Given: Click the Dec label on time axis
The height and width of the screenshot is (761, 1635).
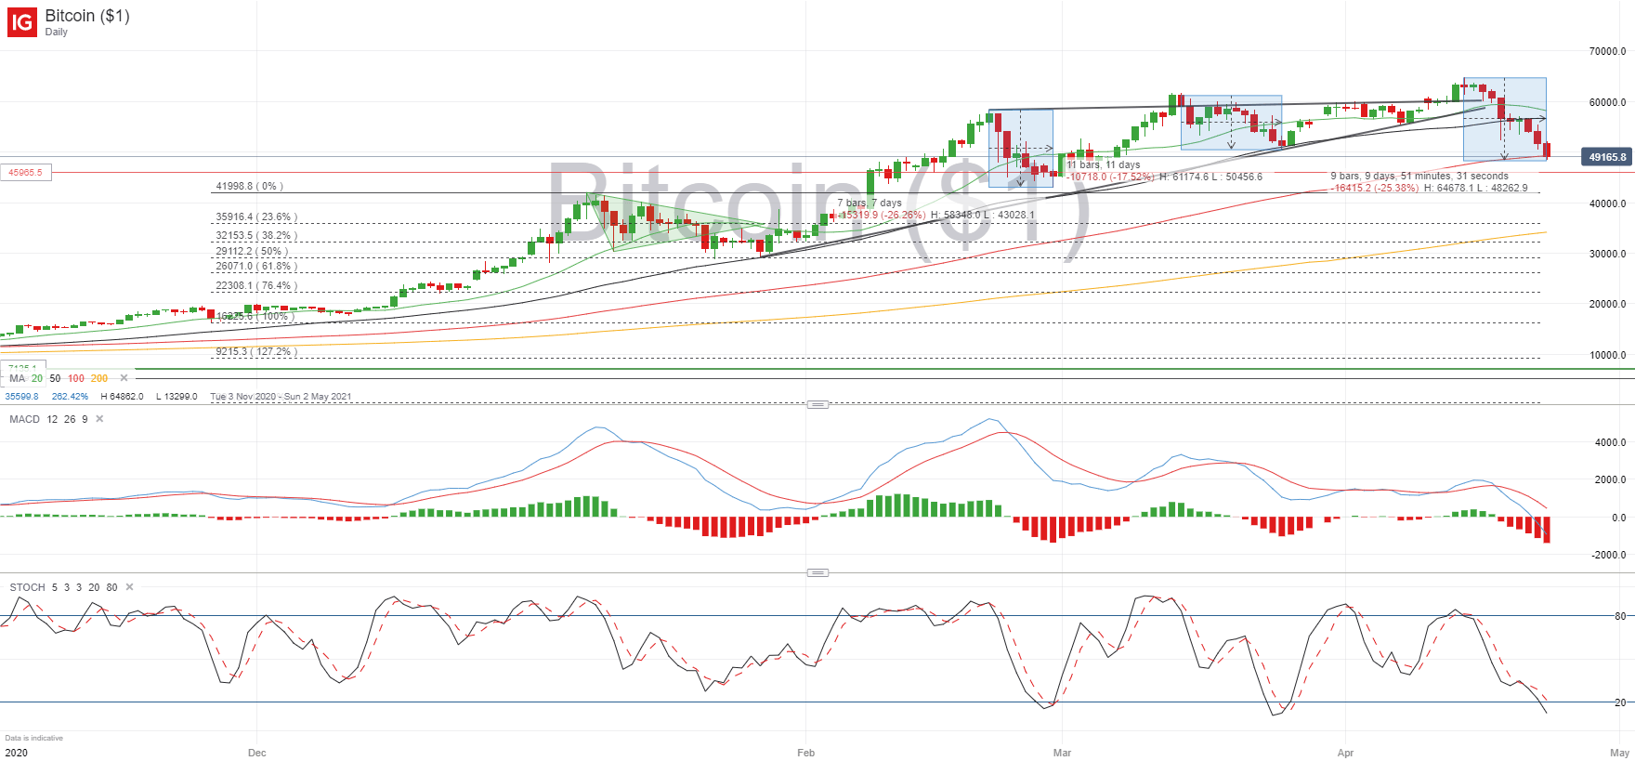Looking at the screenshot, I should [257, 753].
